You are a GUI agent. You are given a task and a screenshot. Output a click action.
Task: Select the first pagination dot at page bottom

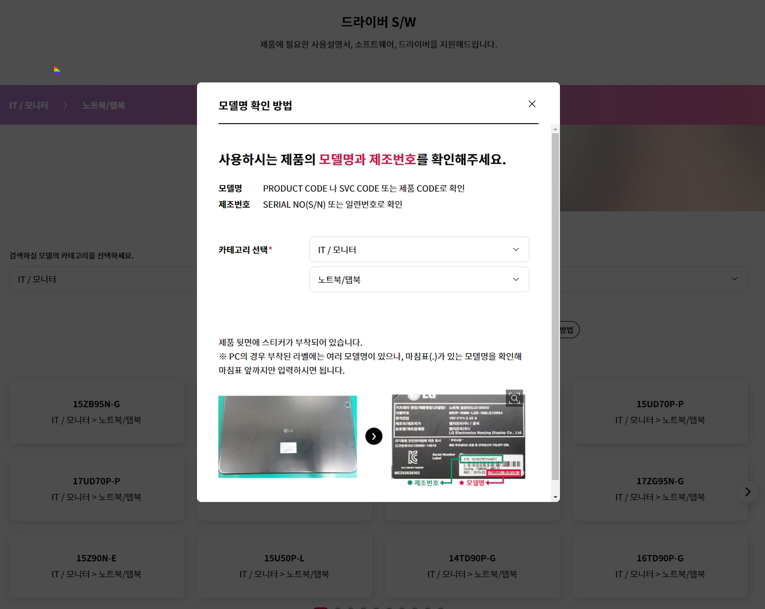320,607
